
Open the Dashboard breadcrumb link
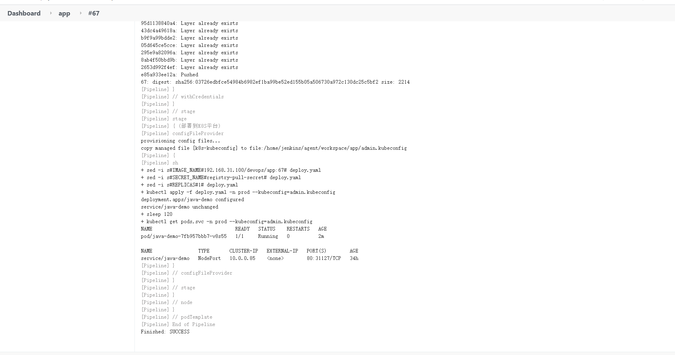click(24, 13)
